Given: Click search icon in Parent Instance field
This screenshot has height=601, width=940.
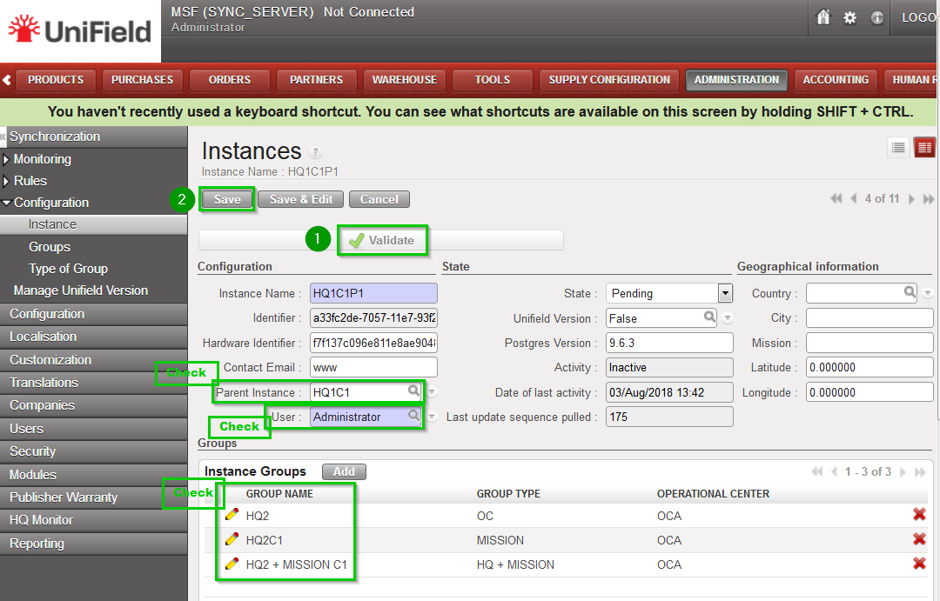Looking at the screenshot, I should [414, 392].
